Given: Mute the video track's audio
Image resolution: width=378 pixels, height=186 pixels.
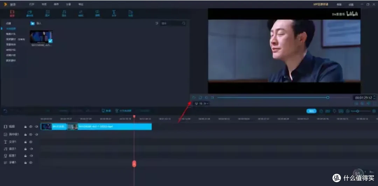Looking at the screenshot, I should pos(36,126).
